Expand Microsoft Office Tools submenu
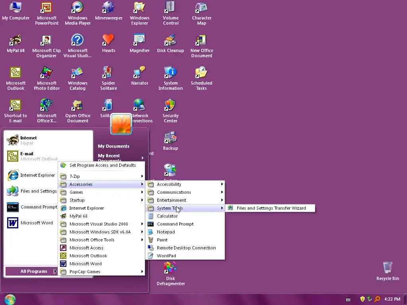The width and height of the screenshot is (407, 305). [101, 240]
